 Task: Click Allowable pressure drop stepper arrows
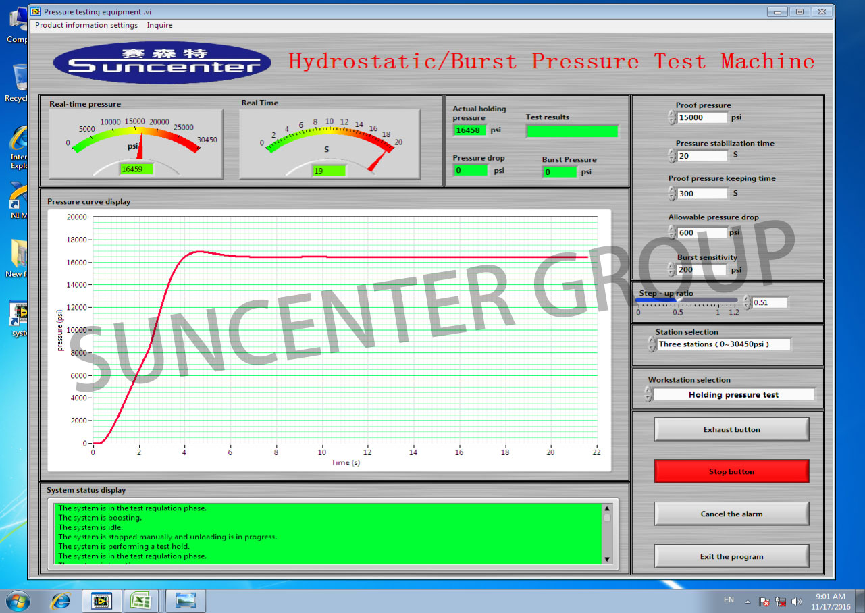click(x=671, y=232)
